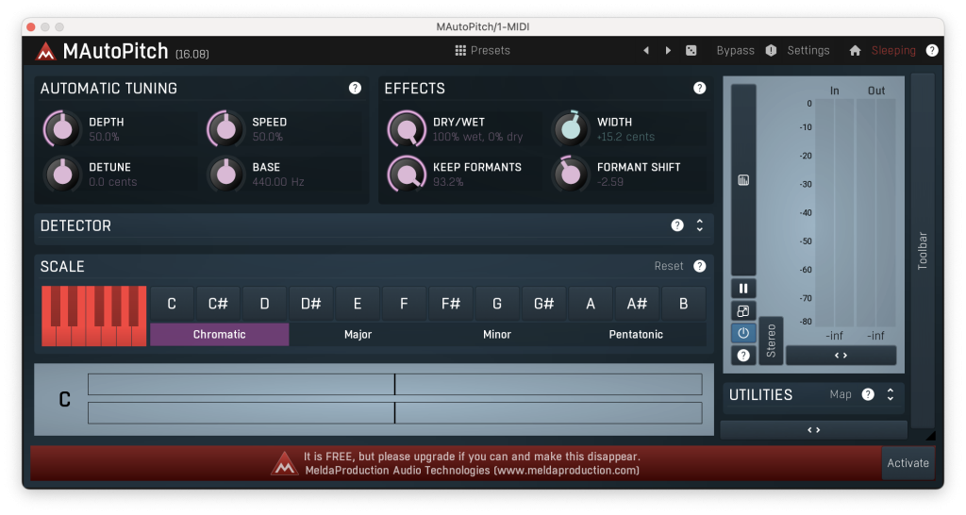Go to previous preset arrow
Screen dimensions: 966x515
646,51
